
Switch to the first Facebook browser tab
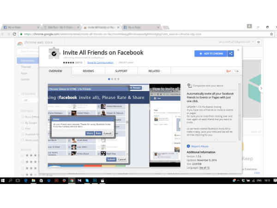point(21,27)
